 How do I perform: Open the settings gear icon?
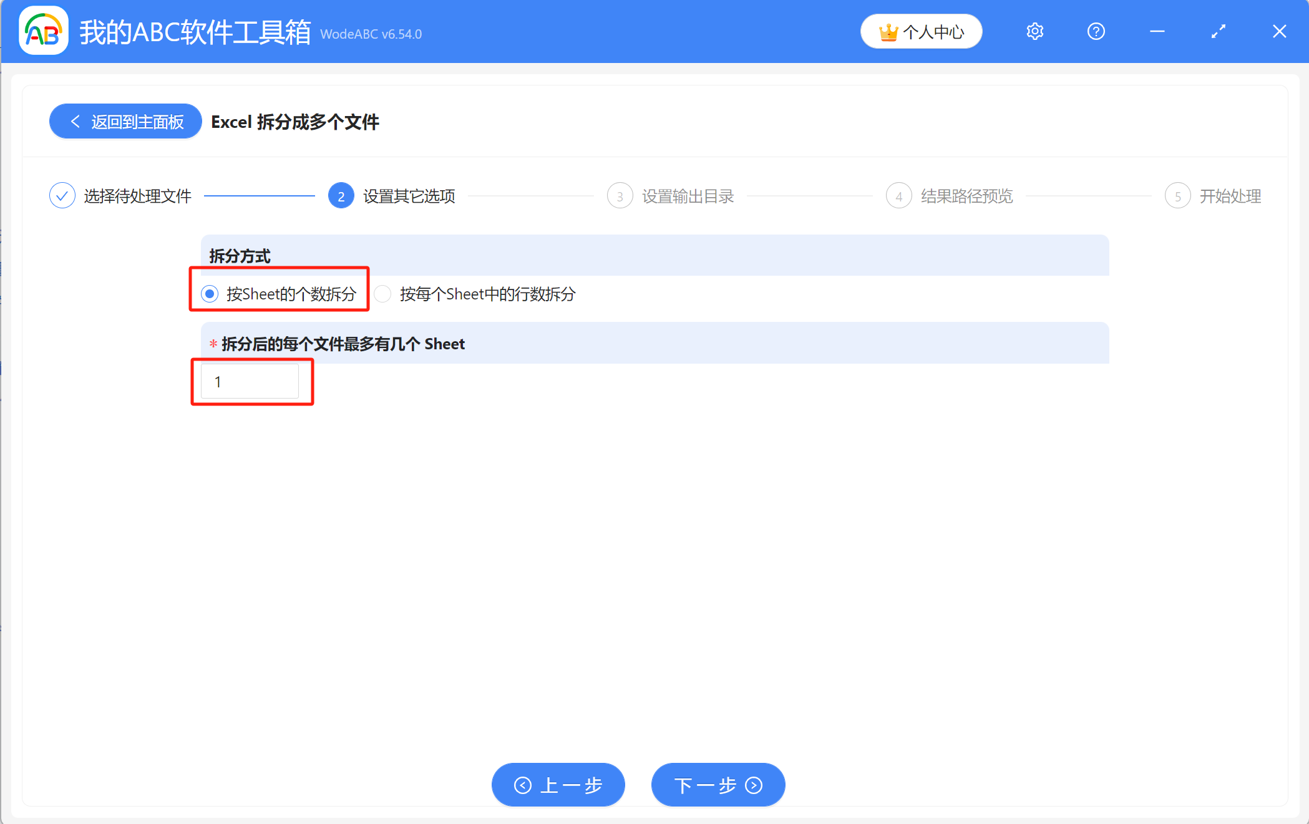click(x=1034, y=31)
